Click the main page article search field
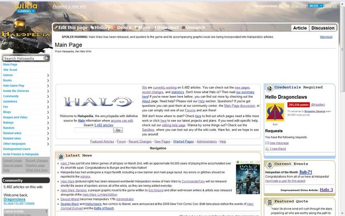This screenshot has width=345, height=216. pyautogui.click(x=93, y=130)
